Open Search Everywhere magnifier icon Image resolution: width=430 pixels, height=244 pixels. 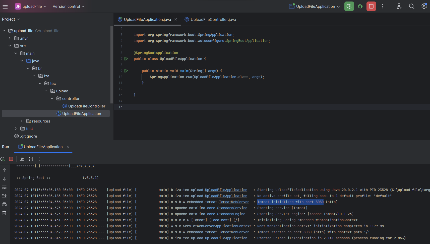(411, 6)
